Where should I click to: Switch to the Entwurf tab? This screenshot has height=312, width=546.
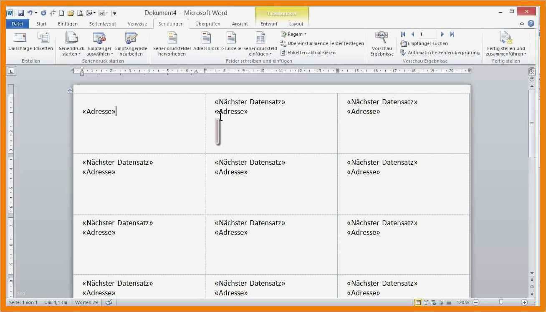[268, 24]
